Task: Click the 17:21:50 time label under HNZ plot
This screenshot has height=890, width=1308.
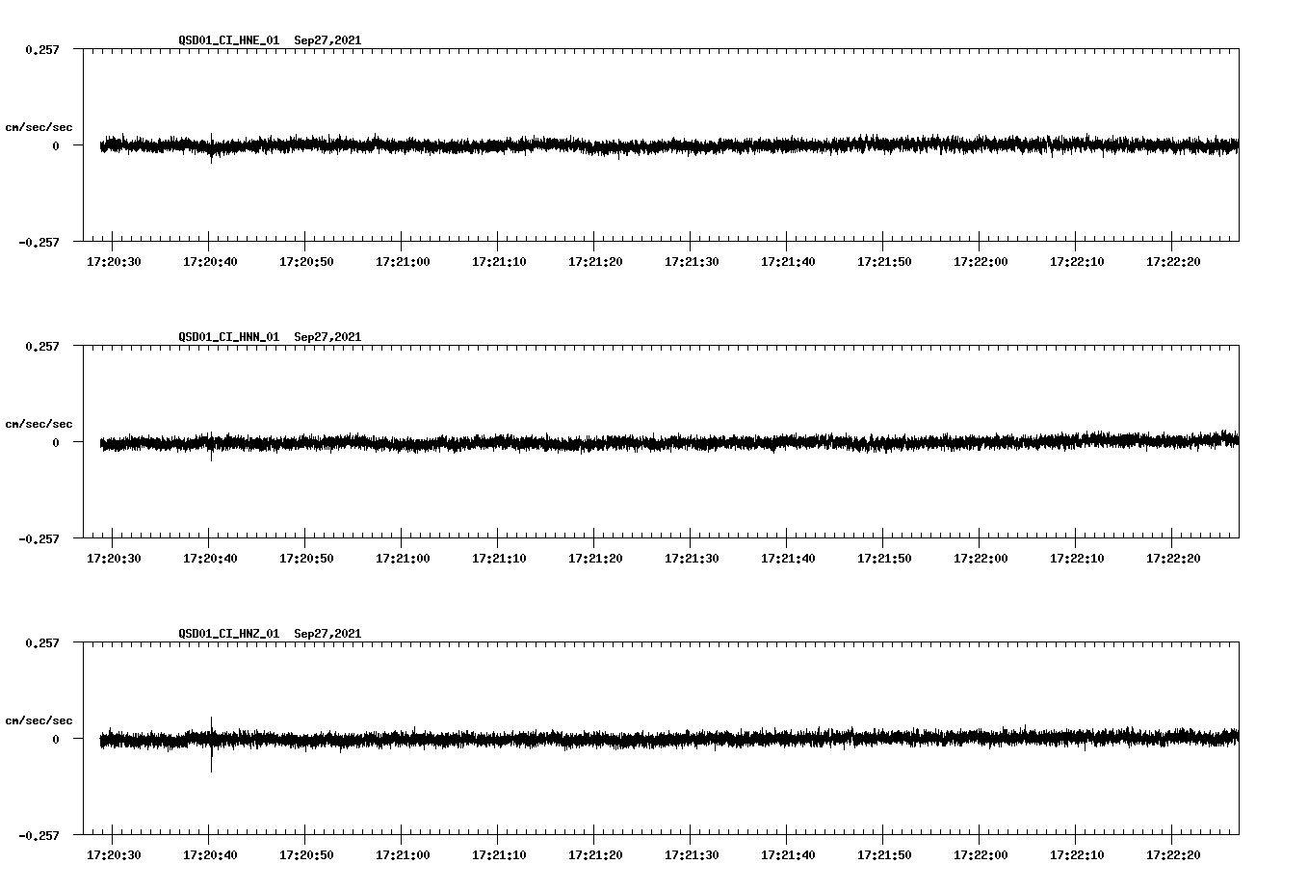Action: point(884,855)
